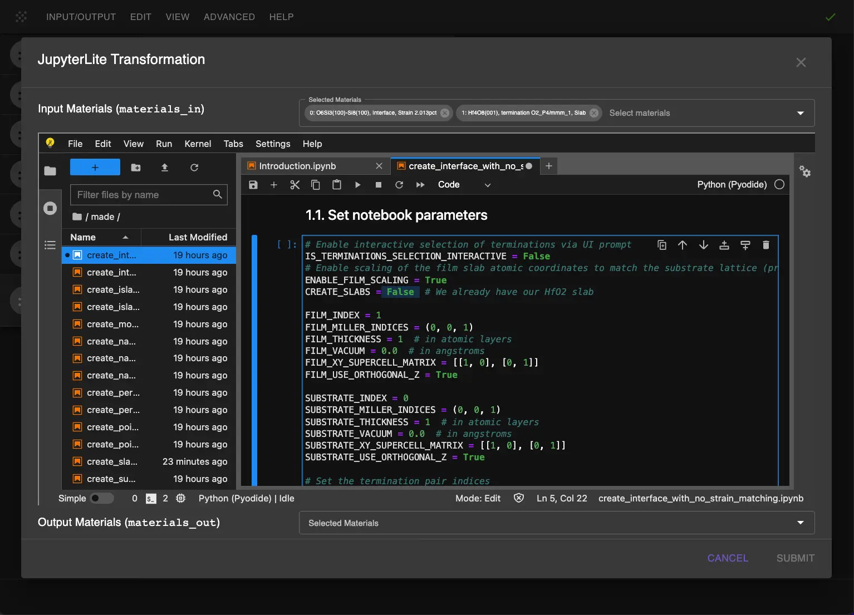This screenshot has height=615, width=854.
Task: Open the Kernel menu
Action: click(198, 144)
